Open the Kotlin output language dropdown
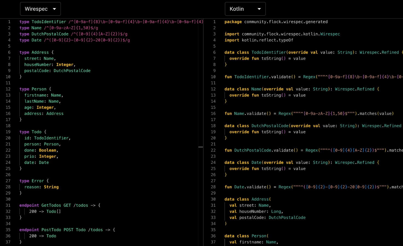 coord(245,9)
